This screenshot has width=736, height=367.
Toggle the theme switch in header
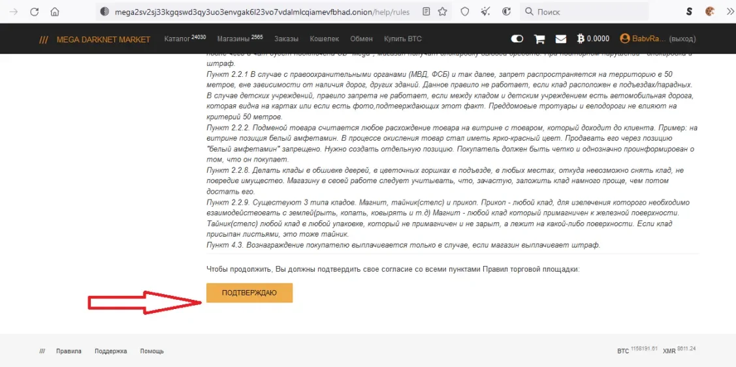517,39
